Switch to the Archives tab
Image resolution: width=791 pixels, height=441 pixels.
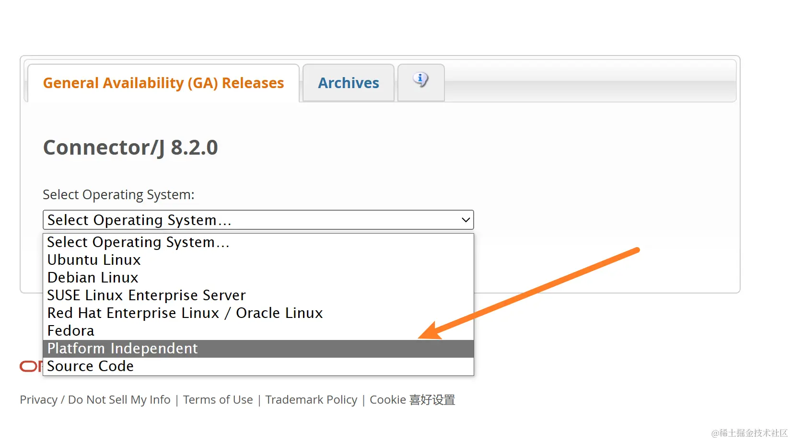(x=349, y=83)
